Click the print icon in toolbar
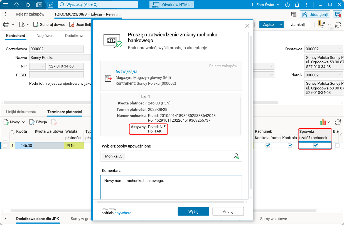This screenshot has height=225, width=344. [x=6, y=24]
